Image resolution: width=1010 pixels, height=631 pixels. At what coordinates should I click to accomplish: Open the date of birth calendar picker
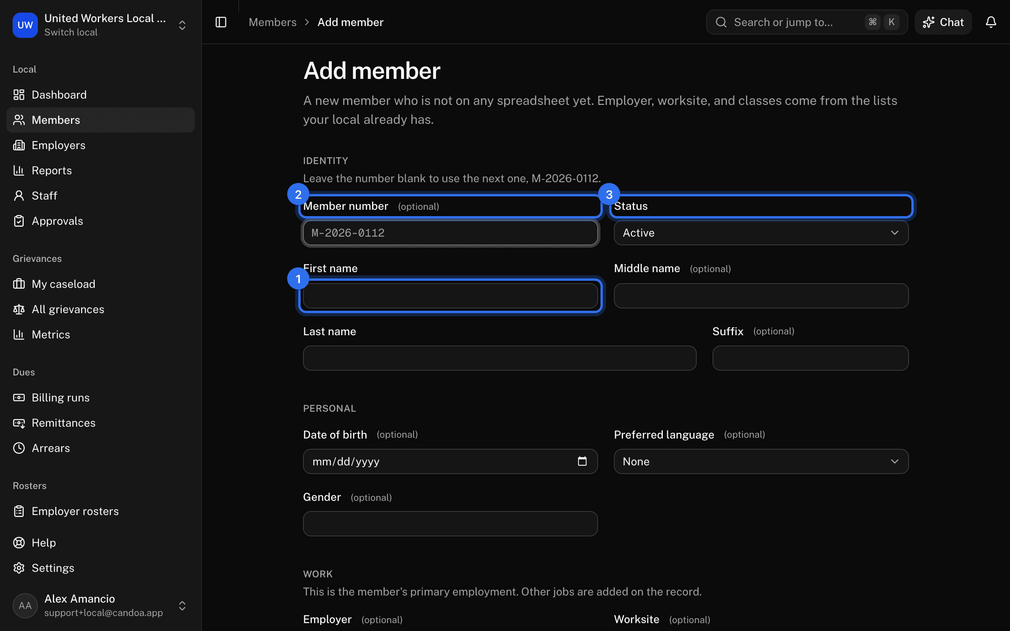click(582, 461)
